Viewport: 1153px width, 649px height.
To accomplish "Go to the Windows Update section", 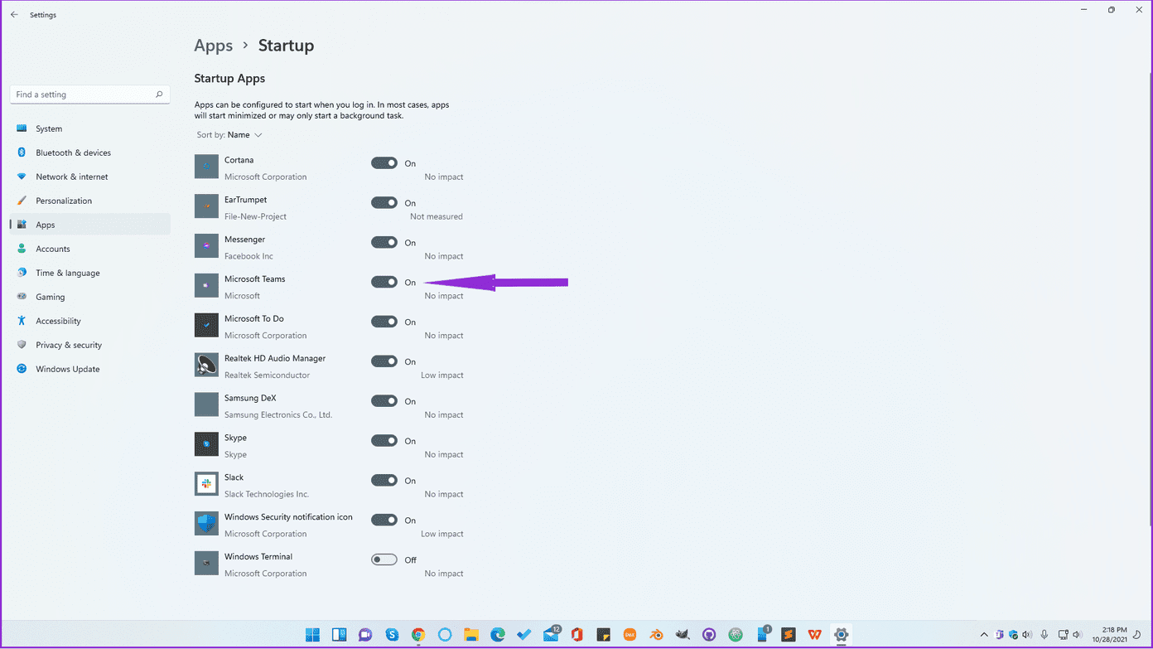I will pyautogui.click(x=89, y=369).
